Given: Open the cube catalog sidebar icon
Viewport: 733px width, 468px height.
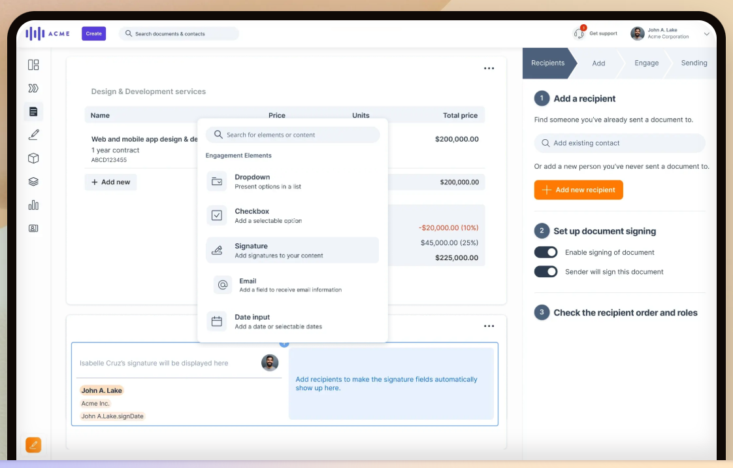Looking at the screenshot, I should point(33,158).
